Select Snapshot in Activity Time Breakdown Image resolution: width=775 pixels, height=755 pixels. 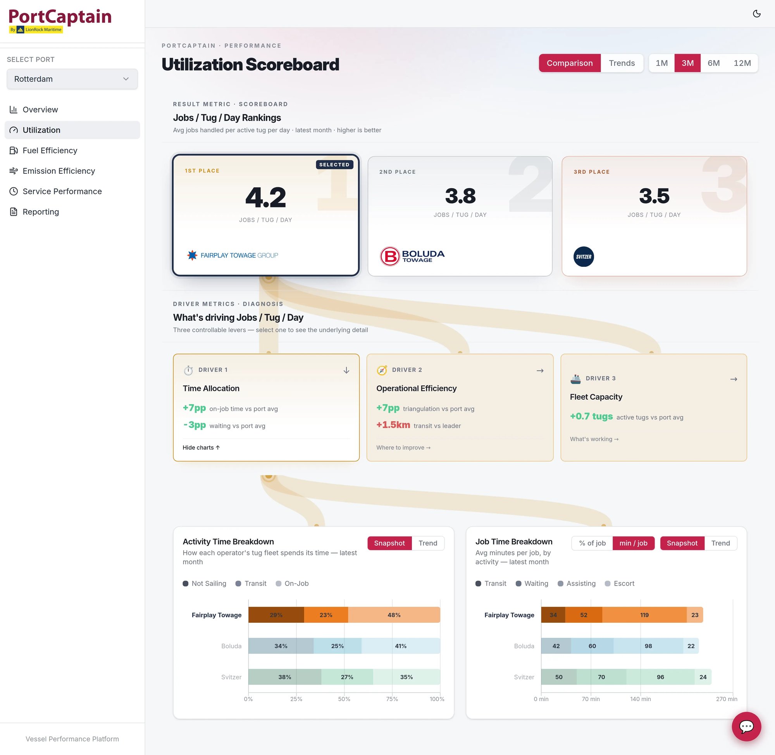389,543
